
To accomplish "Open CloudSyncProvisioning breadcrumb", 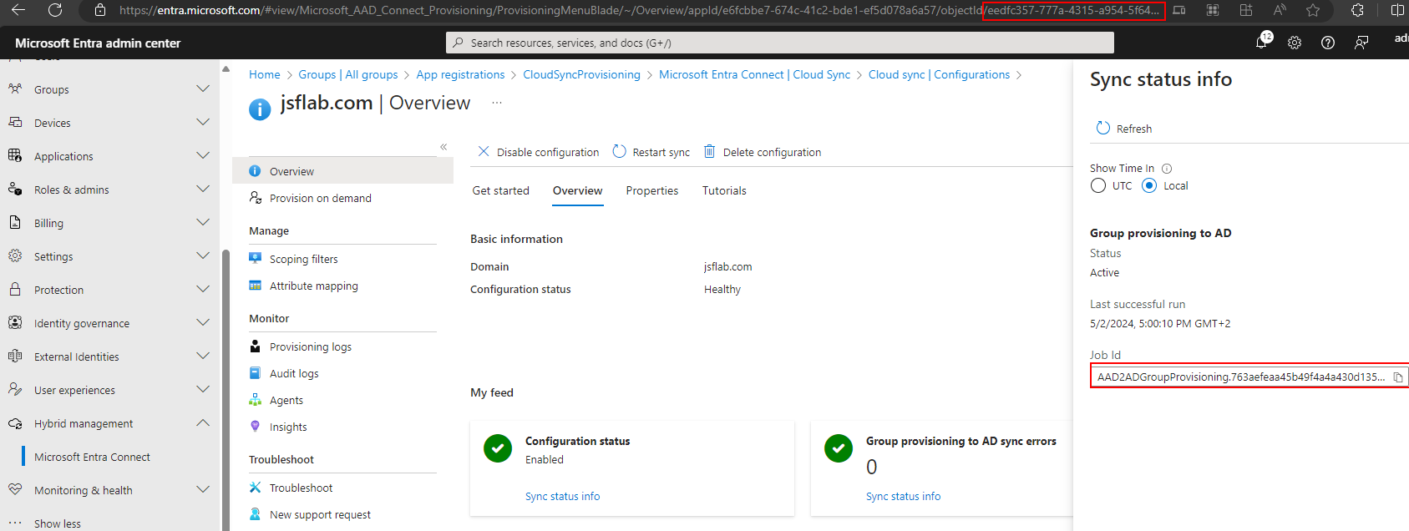I will point(581,74).
